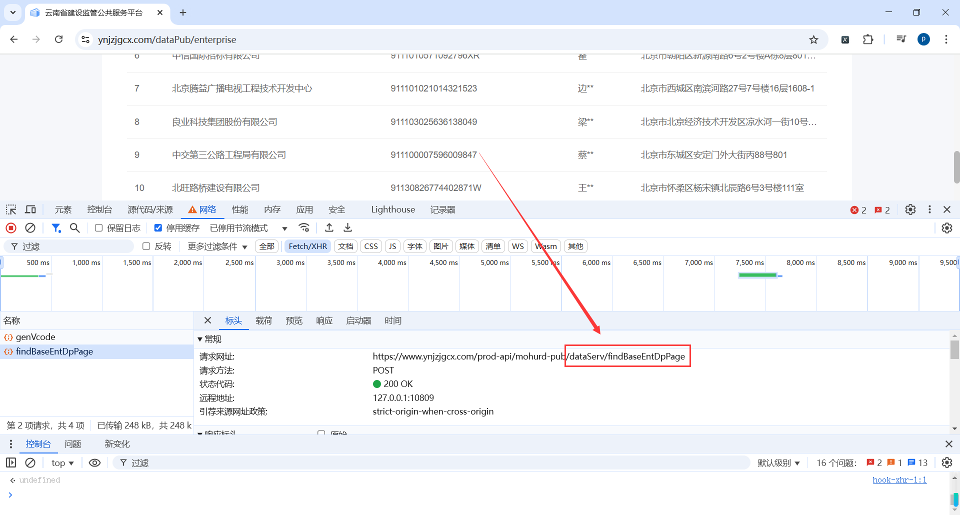960x515 pixels.
Task: Click the page vertical scrollbar thumb
Action: 956,167
